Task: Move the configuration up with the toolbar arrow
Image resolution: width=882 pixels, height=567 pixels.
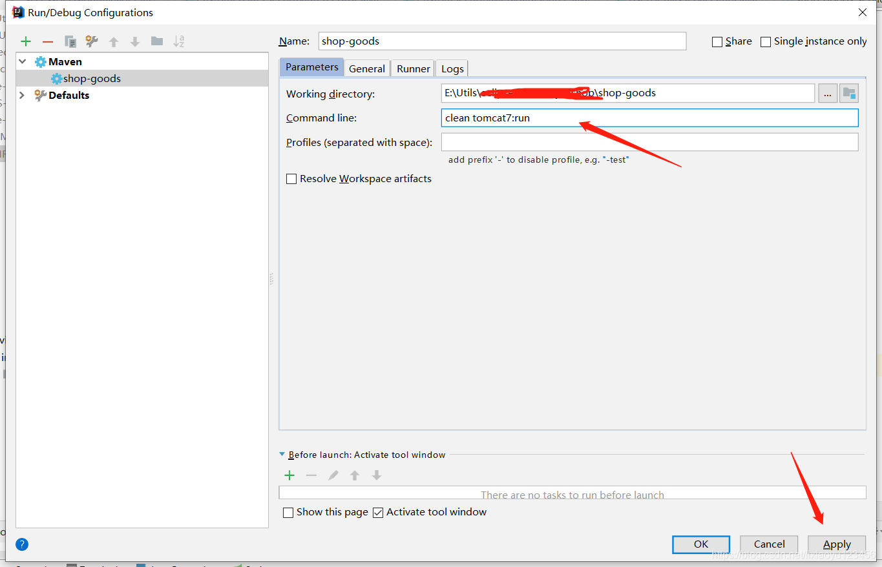Action: click(x=114, y=41)
